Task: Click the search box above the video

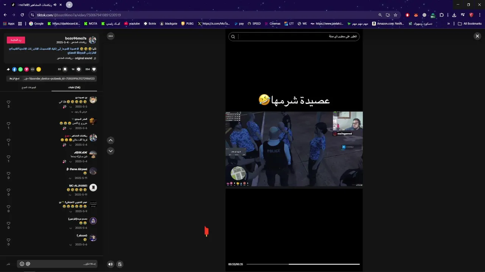Action: point(294,37)
